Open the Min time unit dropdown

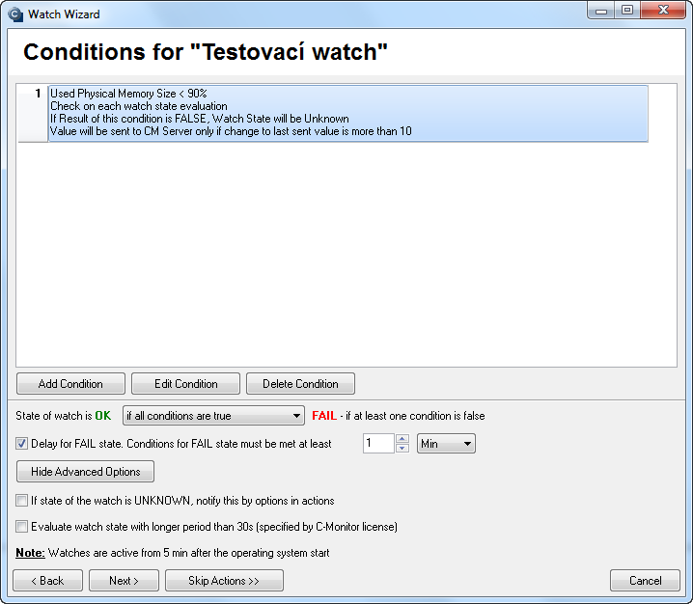pos(446,444)
